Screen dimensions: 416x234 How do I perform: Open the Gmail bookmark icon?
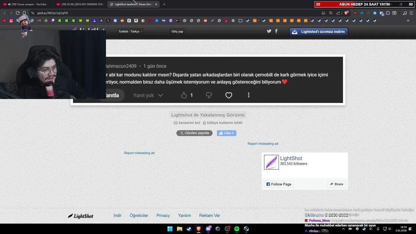39,20
